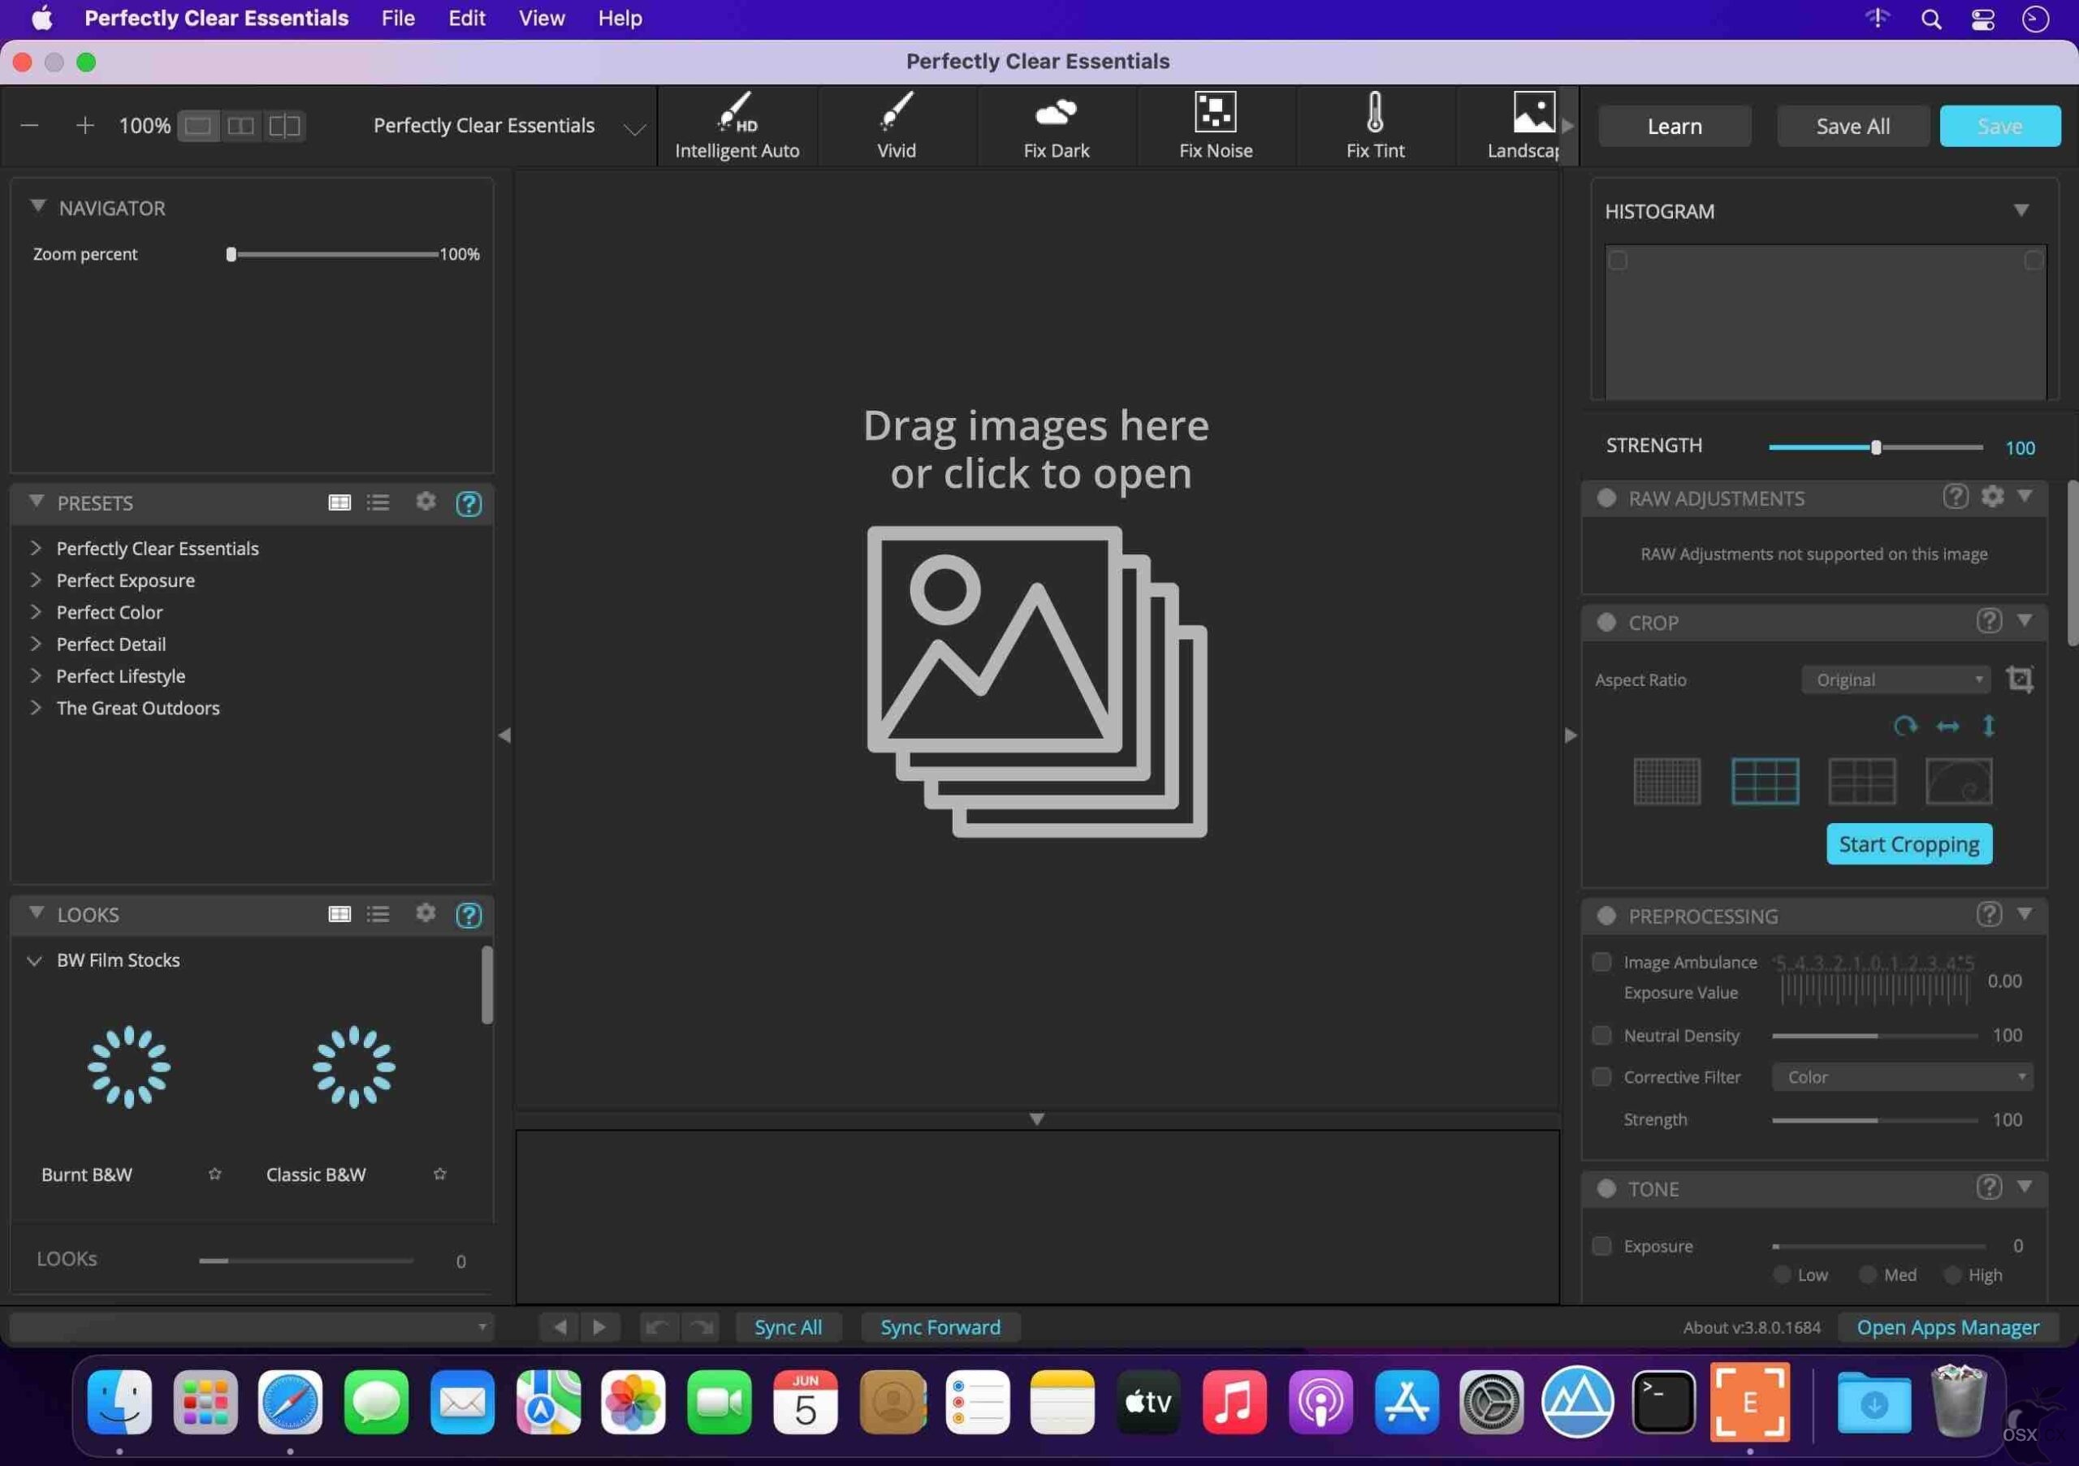Open the Corrective Filter Color dropdown
Screen dimensions: 2079x1466
click(x=1901, y=1077)
